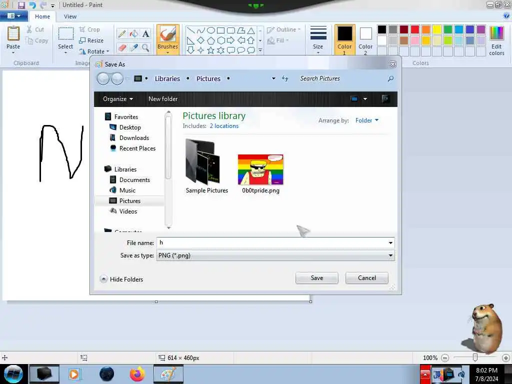Open the Rotate dropdown menu
Viewport: 512px width, 384px height.
pyautogui.click(x=108, y=51)
